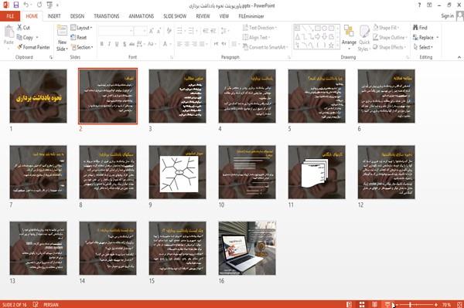This screenshot has height=308, width=464.
Task: Open the FILE tab
Action: click(x=10, y=16)
